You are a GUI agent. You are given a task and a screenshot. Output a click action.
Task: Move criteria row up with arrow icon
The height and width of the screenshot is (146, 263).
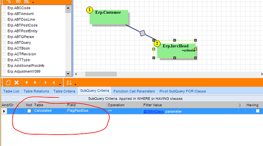27,83
